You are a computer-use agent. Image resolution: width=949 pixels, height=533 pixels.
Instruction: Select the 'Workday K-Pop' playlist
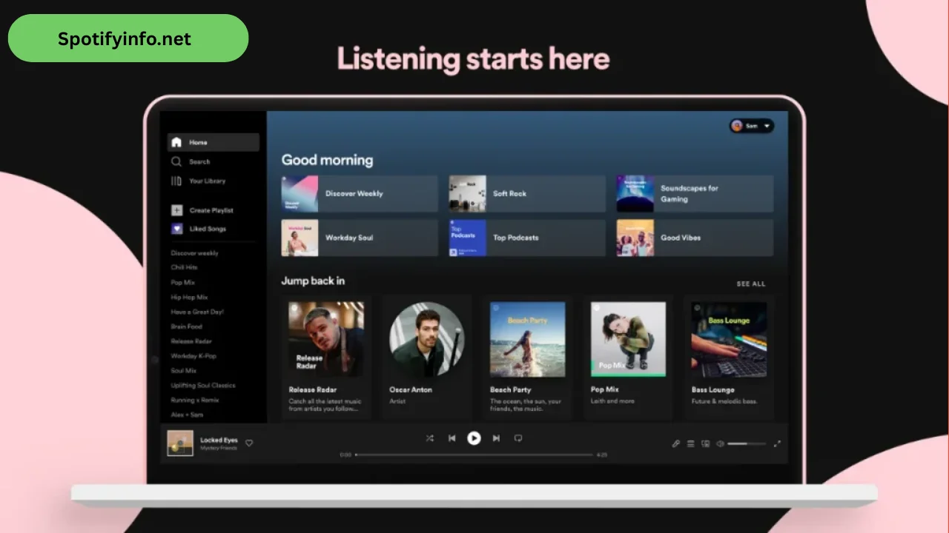(194, 356)
